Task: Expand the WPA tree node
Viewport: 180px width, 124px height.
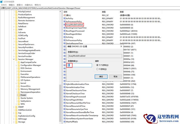Action: point(16,104)
